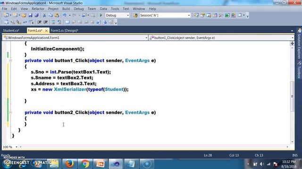Click the Find in Files icon beside Session combo
The height and width of the screenshot is (169, 302).
click(135, 15)
